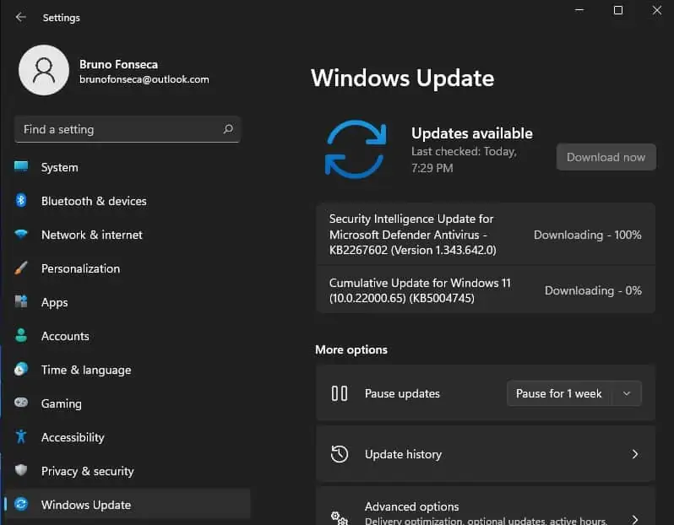Open Time & language settings

pos(128,370)
